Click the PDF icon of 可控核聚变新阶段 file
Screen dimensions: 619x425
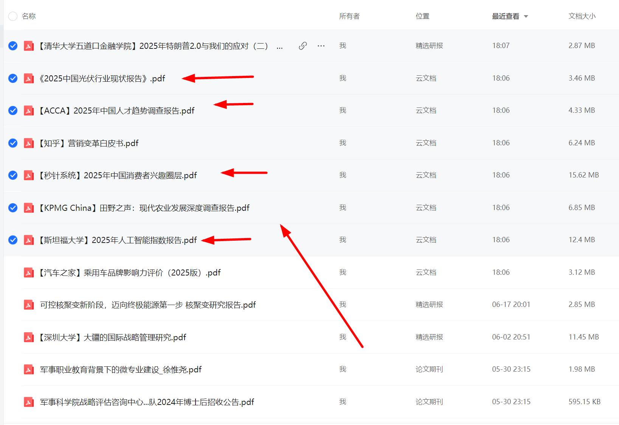29,305
